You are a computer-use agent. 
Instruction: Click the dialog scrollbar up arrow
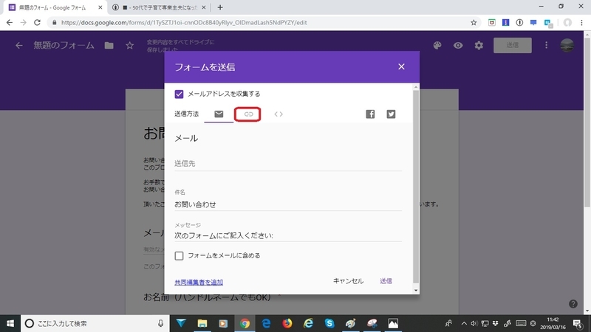click(x=416, y=87)
